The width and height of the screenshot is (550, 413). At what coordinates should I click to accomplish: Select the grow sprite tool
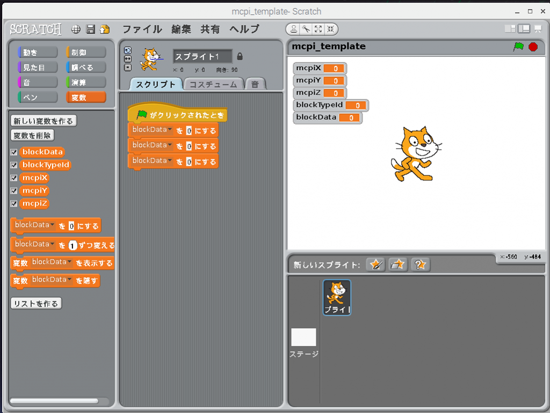coord(318,29)
